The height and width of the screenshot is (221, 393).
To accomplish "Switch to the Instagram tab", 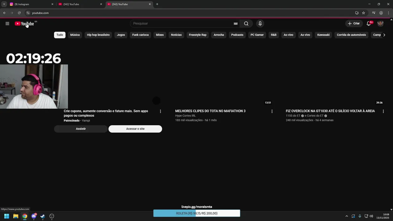I will click(x=32, y=4).
